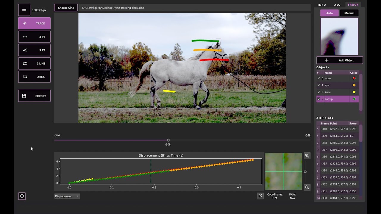This screenshot has height=214, width=381.
Task: Click the Cine file path field
Action: point(195,8)
